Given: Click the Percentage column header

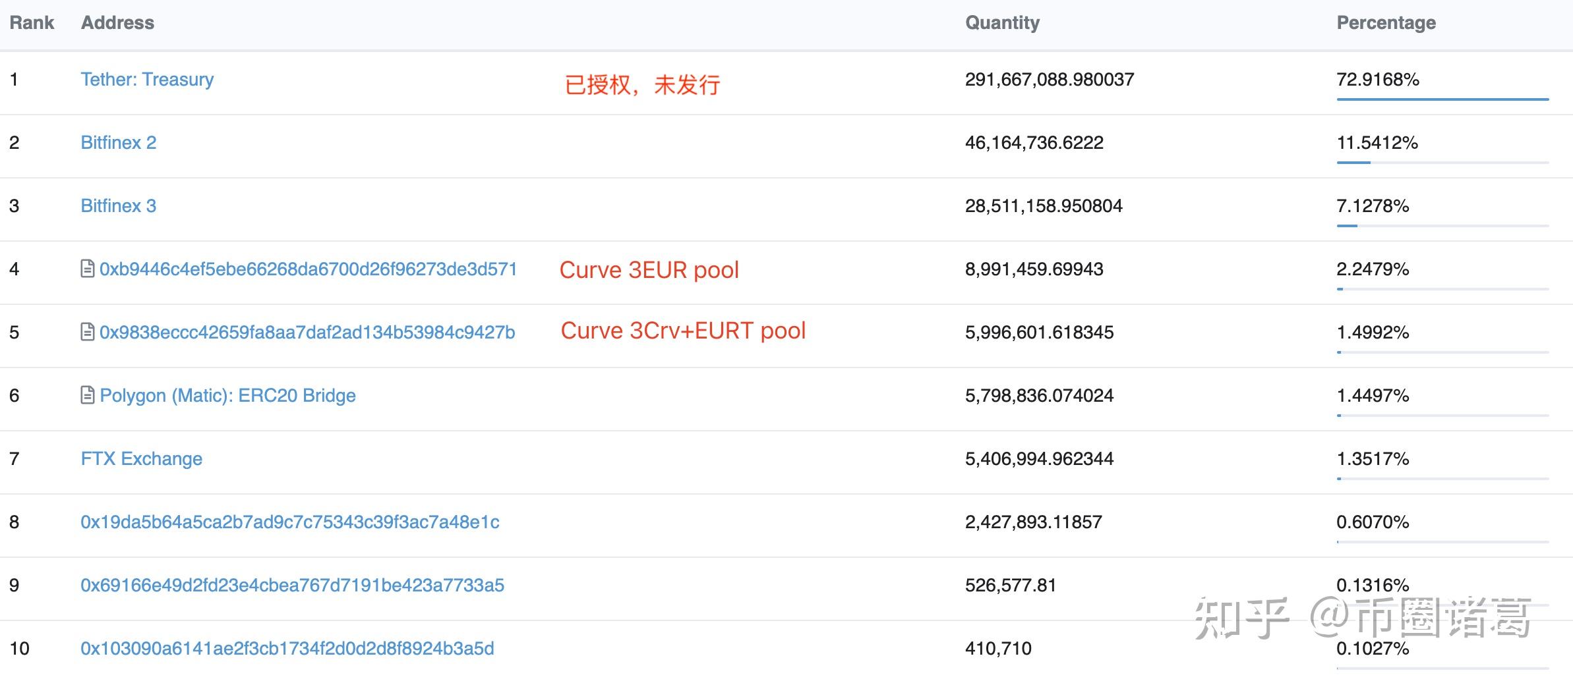Looking at the screenshot, I should click(x=1386, y=23).
